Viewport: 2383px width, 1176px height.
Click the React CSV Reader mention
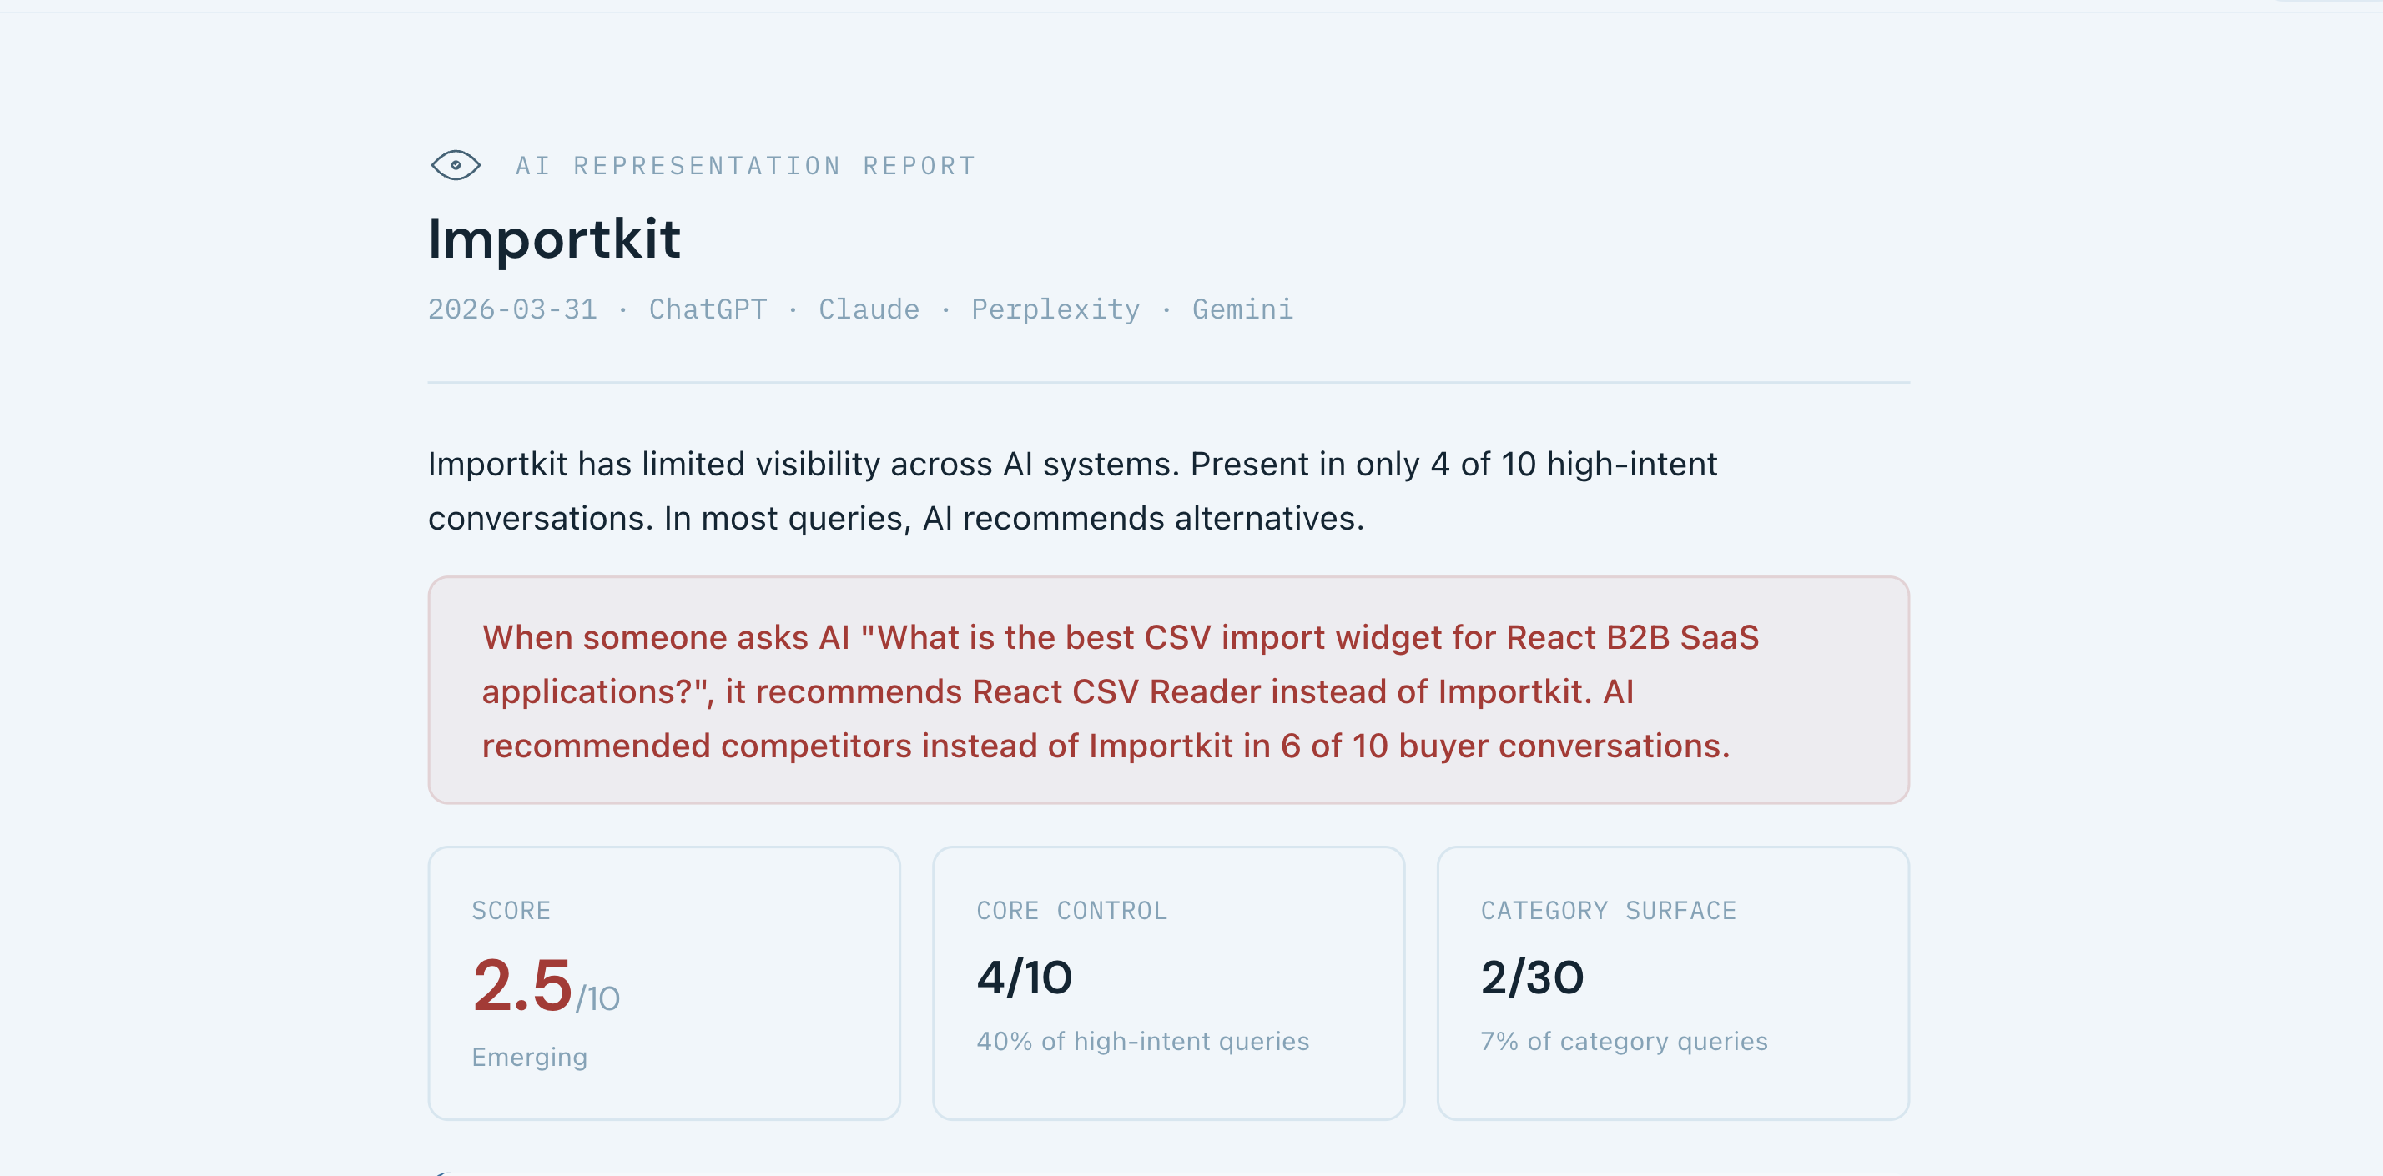[x=1055, y=691]
